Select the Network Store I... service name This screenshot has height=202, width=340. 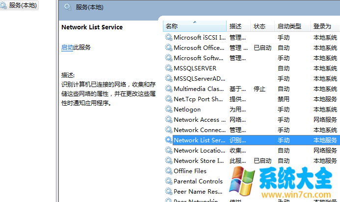[199, 161]
